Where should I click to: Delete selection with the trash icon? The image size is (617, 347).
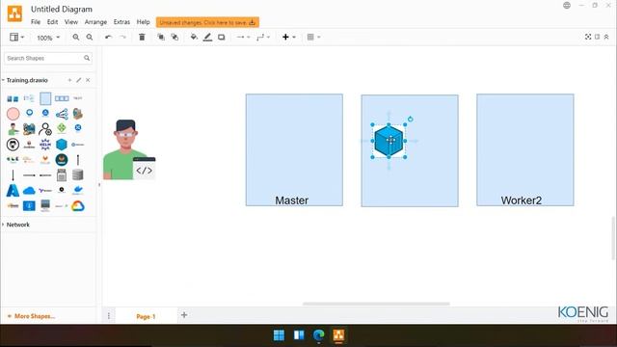click(x=142, y=37)
